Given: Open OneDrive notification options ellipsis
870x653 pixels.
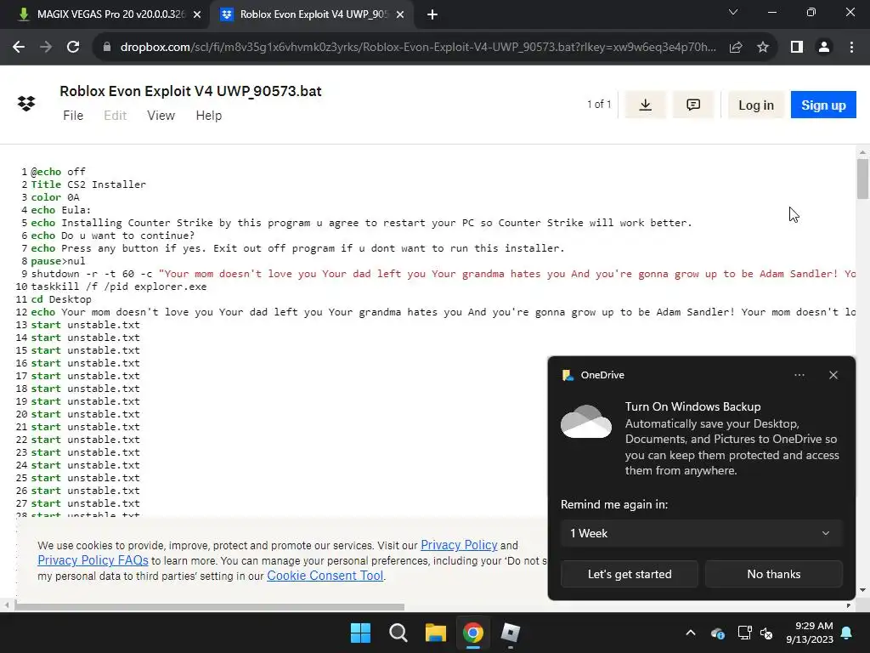Looking at the screenshot, I should point(799,375).
